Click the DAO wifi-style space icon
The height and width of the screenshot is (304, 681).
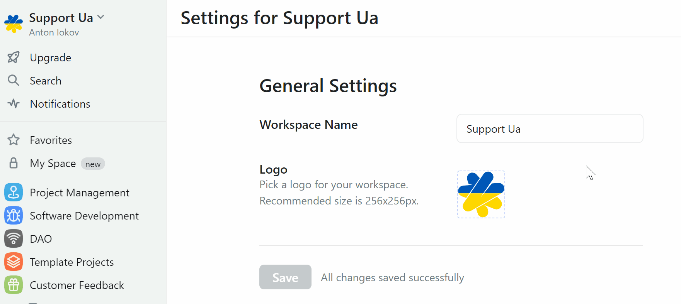click(x=13, y=238)
